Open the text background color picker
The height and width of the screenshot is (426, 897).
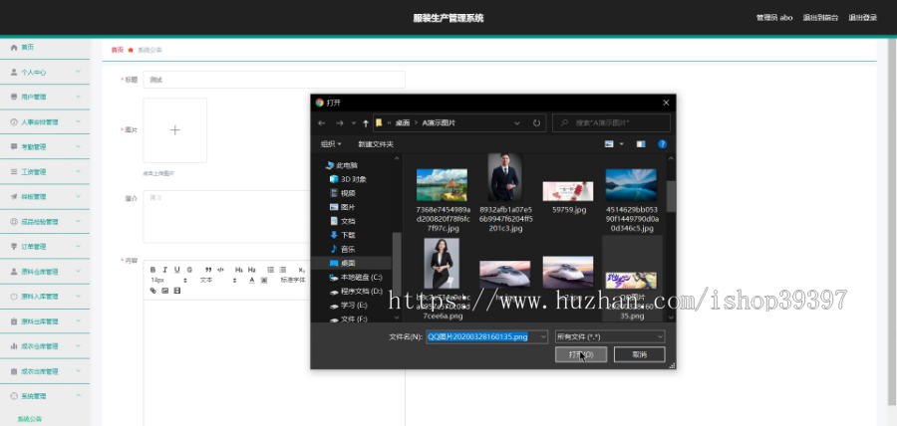[x=264, y=281]
